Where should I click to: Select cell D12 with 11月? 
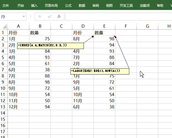83,101
